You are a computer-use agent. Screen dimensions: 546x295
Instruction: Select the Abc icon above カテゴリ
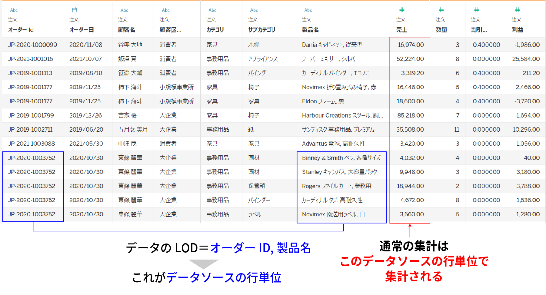pos(212,10)
